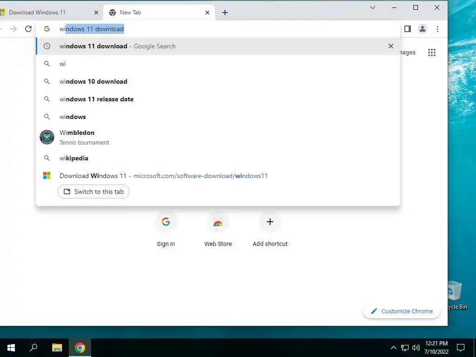Click Customize Chrome button

[x=402, y=311]
